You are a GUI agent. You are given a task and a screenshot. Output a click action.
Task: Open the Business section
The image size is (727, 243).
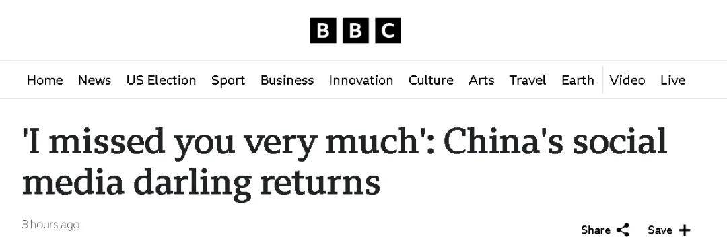coord(287,80)
